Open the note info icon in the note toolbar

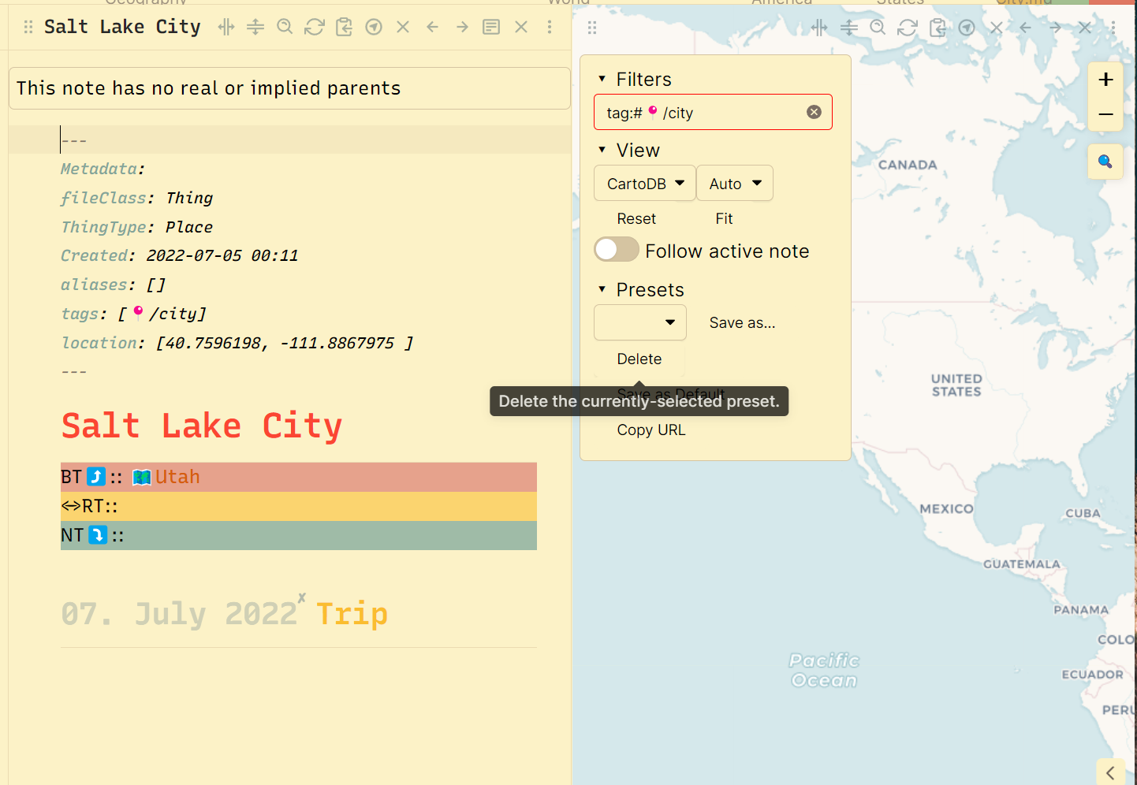[490, 26]
